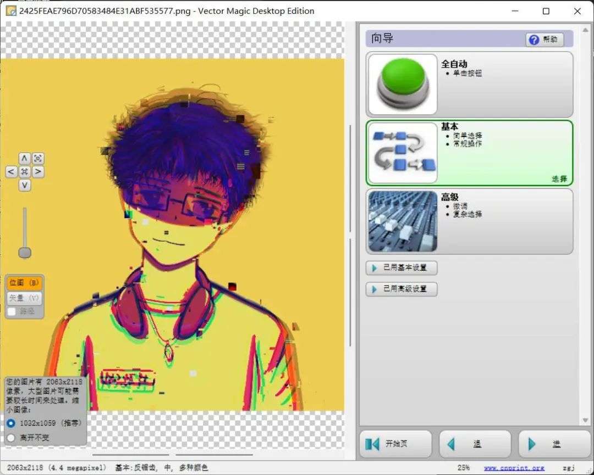Click the zoom-to-fit icon in pan controls
This screenshot has height=475, width=594.
click(x=37, y=159)
